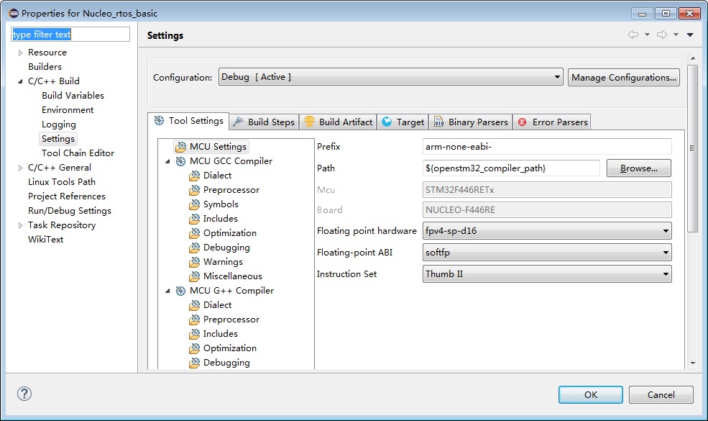
Task: Open the Floating-point ABI dropdown
Action: click(547, 253)
